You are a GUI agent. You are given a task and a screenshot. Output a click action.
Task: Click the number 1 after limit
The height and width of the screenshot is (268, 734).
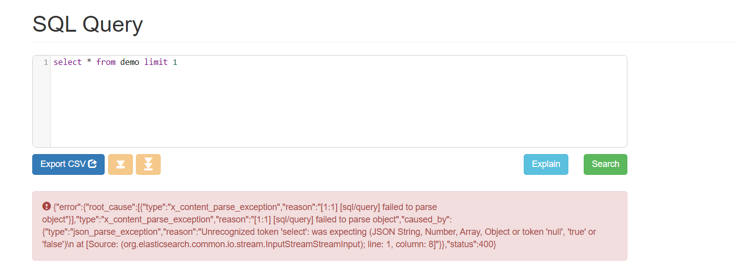pos(175,62)
